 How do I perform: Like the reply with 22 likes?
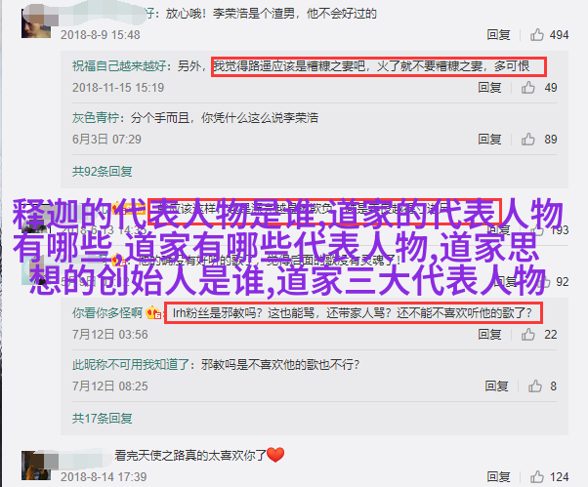(528, 334)
